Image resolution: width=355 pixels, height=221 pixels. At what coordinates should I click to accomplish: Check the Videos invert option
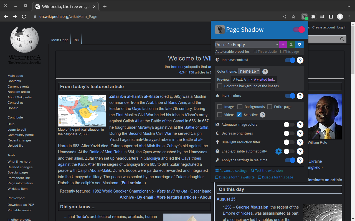coord(220,115)
